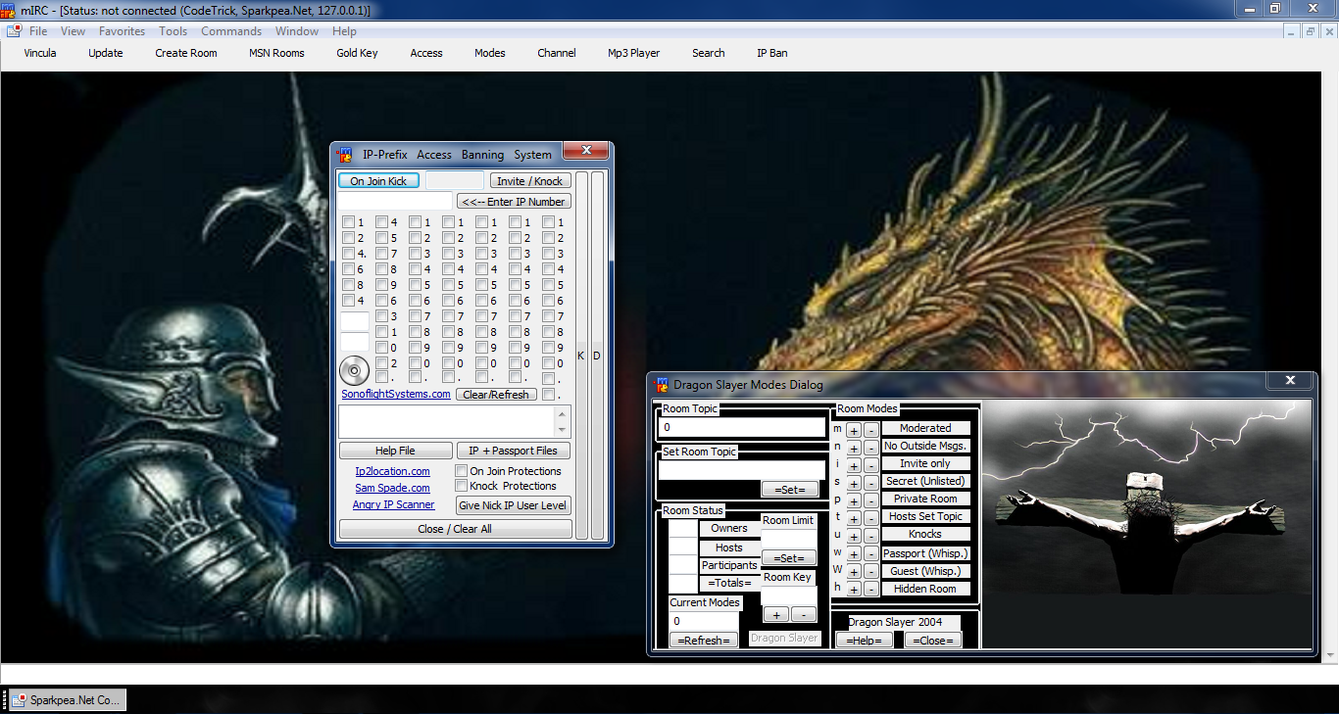This screenshot has height=714, width=1339.
Task: Click the - button for Invite only
Action: (x=871, y=465)
